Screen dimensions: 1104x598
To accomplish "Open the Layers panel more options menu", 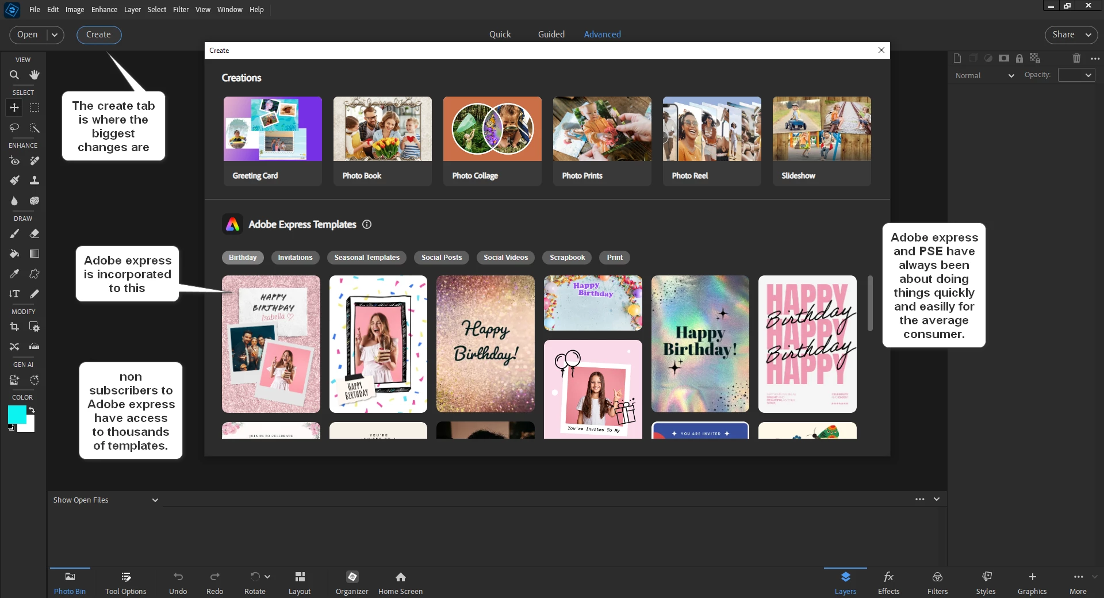I will (1095, 58).
